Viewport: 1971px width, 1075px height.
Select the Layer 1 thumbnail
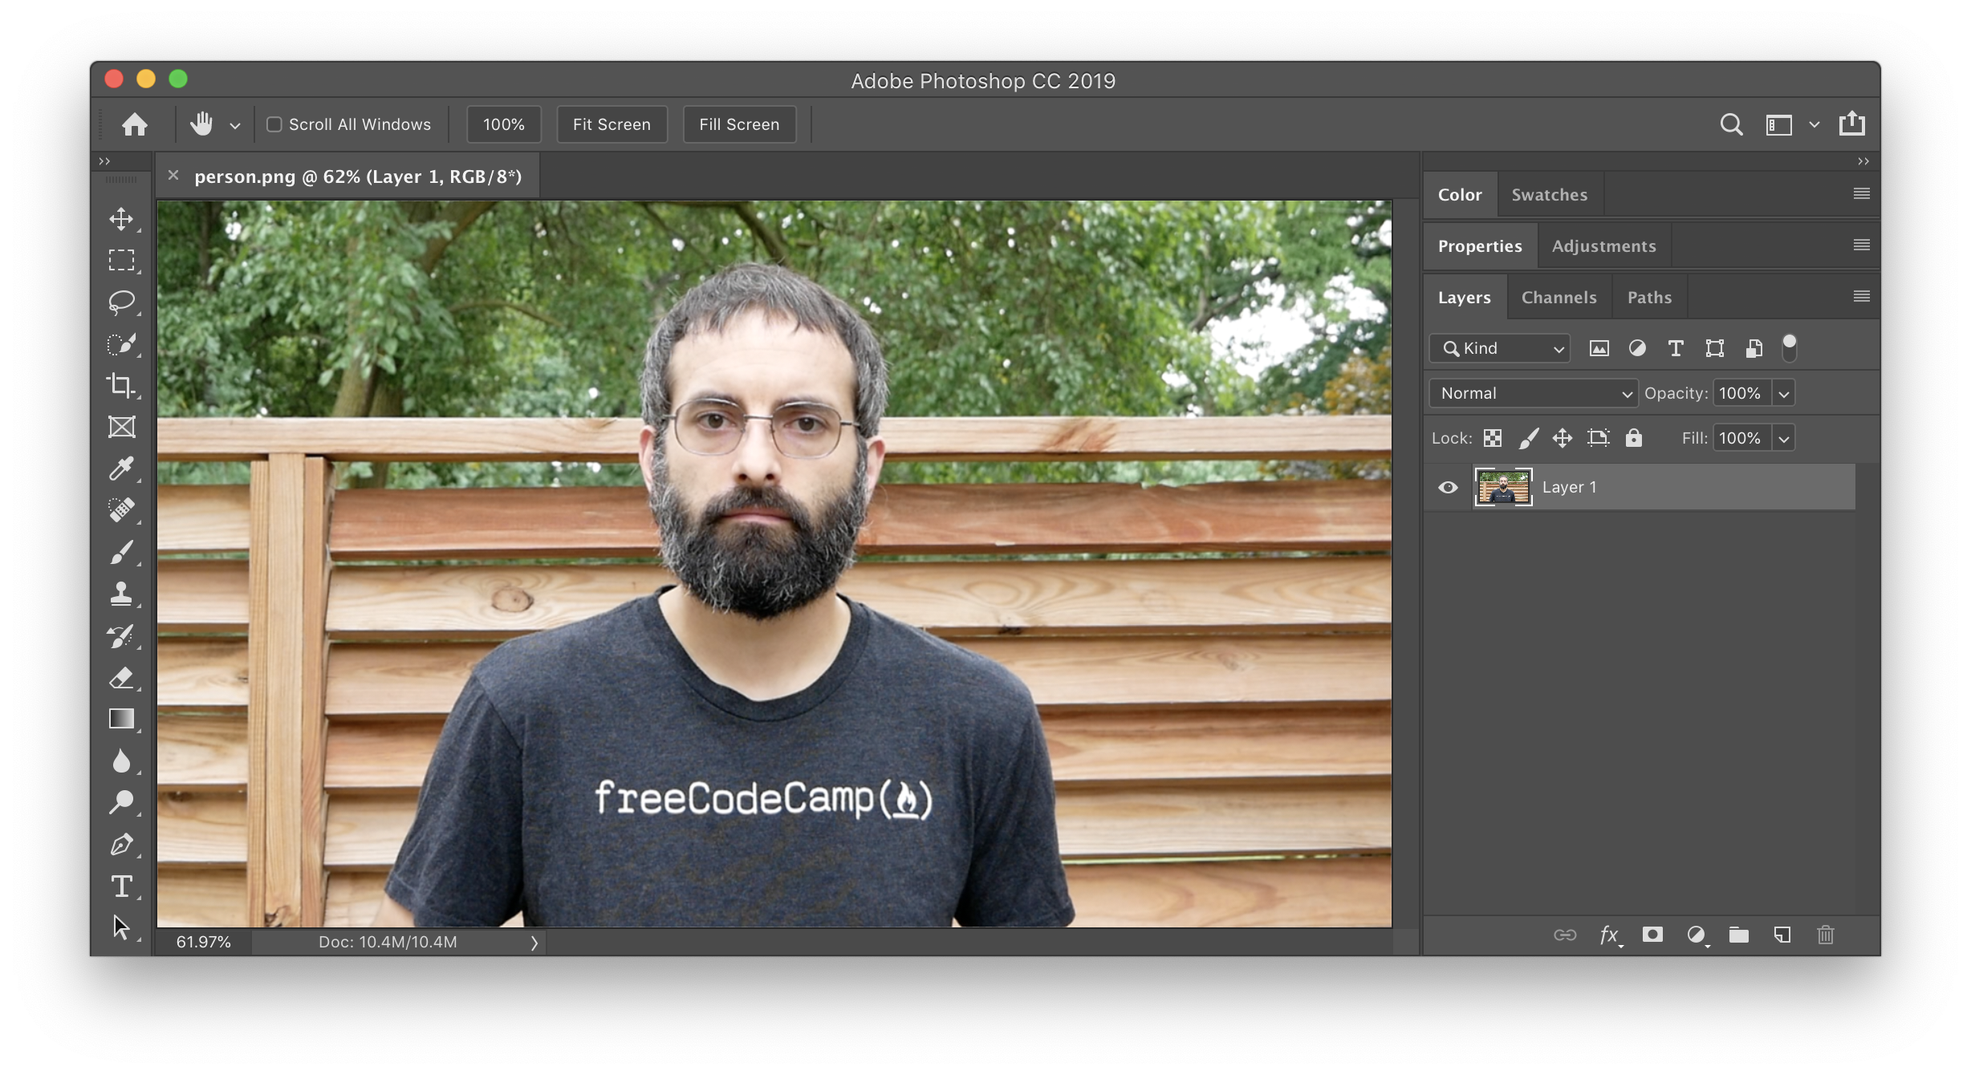pyautogui.click(x=1502, y=487)
